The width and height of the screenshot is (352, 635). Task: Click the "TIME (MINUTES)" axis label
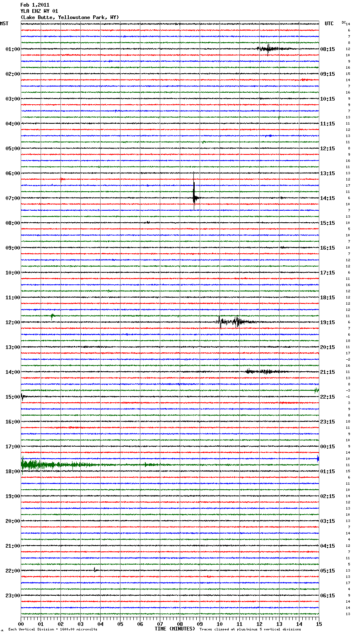coord(175,629)
